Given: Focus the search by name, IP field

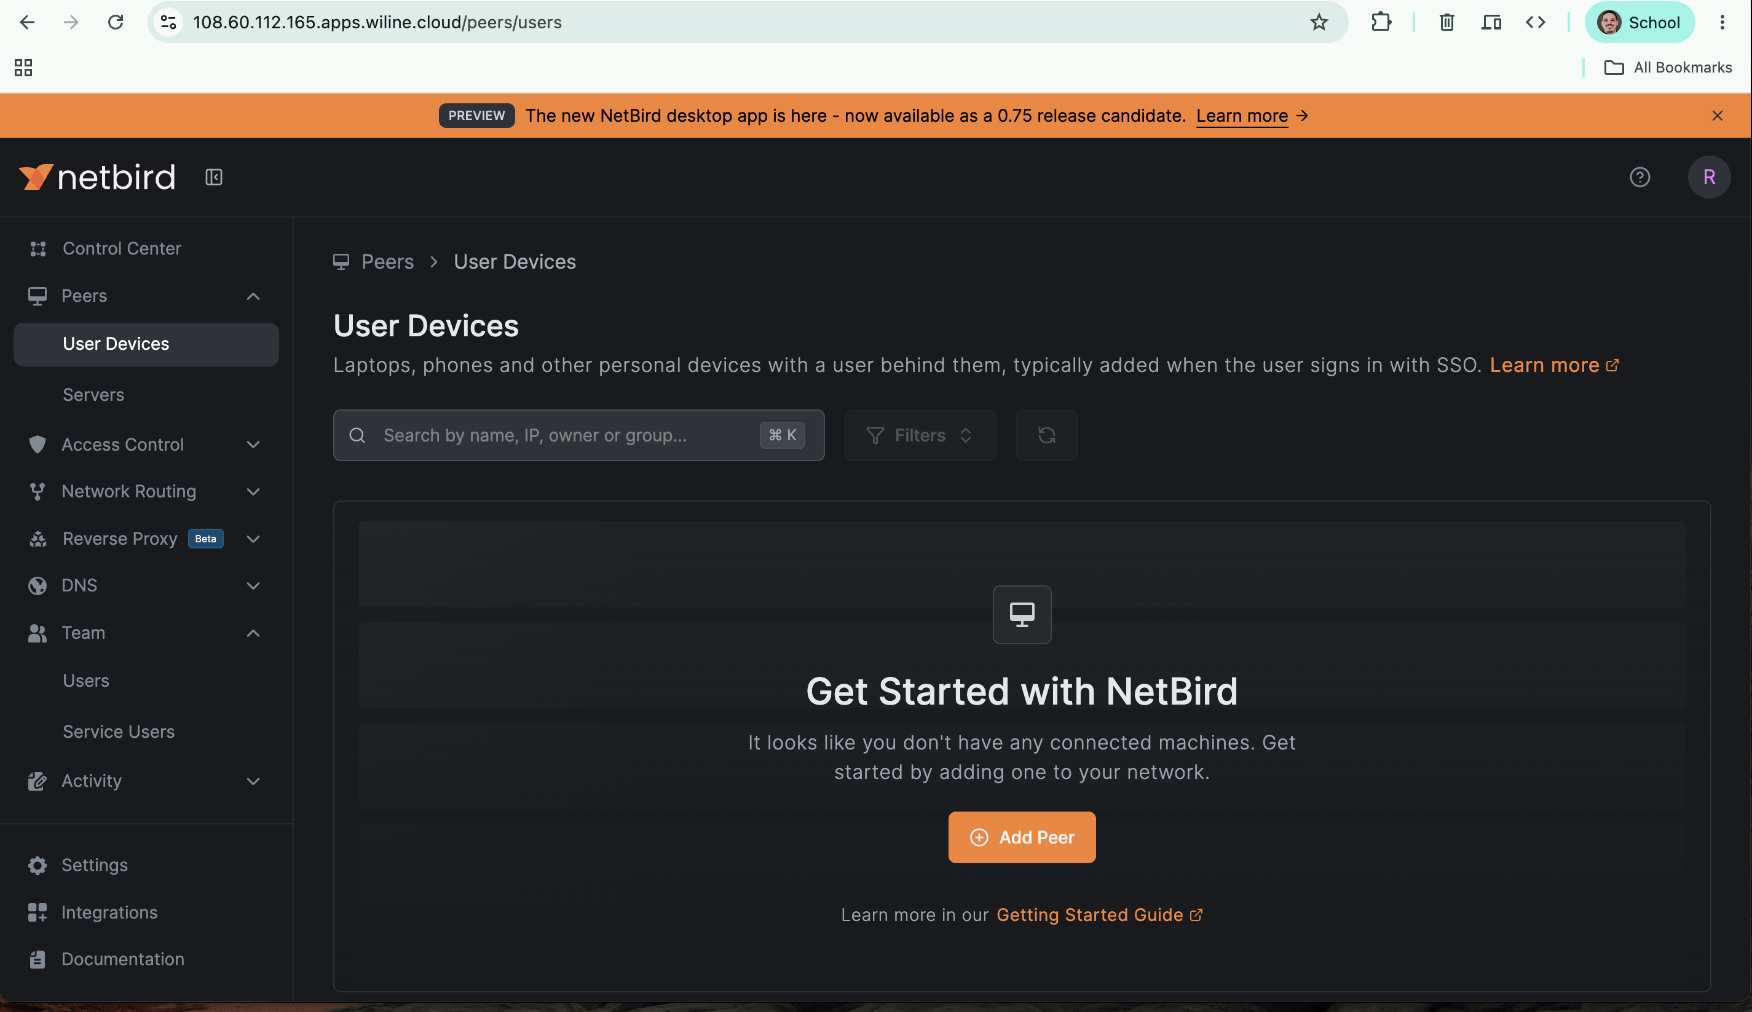Looking at the screenshot, I should click(578, 435).
